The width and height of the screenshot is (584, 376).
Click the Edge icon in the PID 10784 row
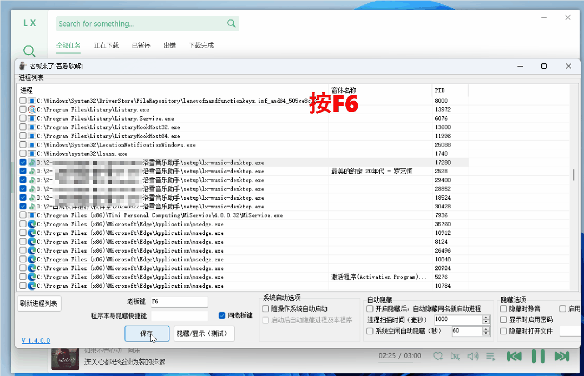(32, 286)
